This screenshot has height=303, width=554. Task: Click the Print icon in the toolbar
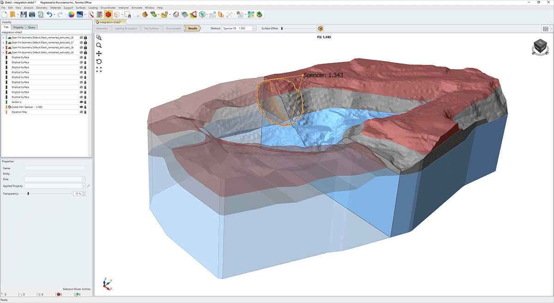[32, 15]
